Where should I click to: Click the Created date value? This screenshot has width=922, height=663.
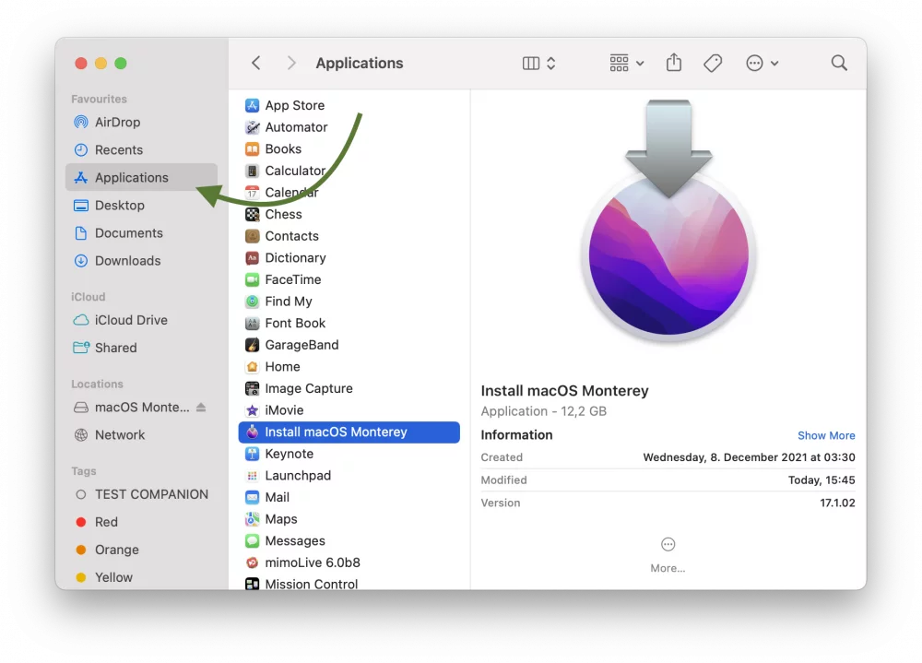click(749, 457)
